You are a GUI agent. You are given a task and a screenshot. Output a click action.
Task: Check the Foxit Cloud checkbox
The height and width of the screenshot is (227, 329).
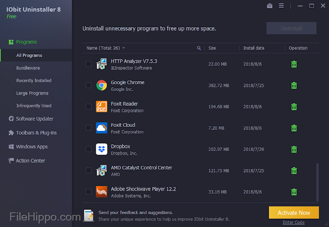88,128
